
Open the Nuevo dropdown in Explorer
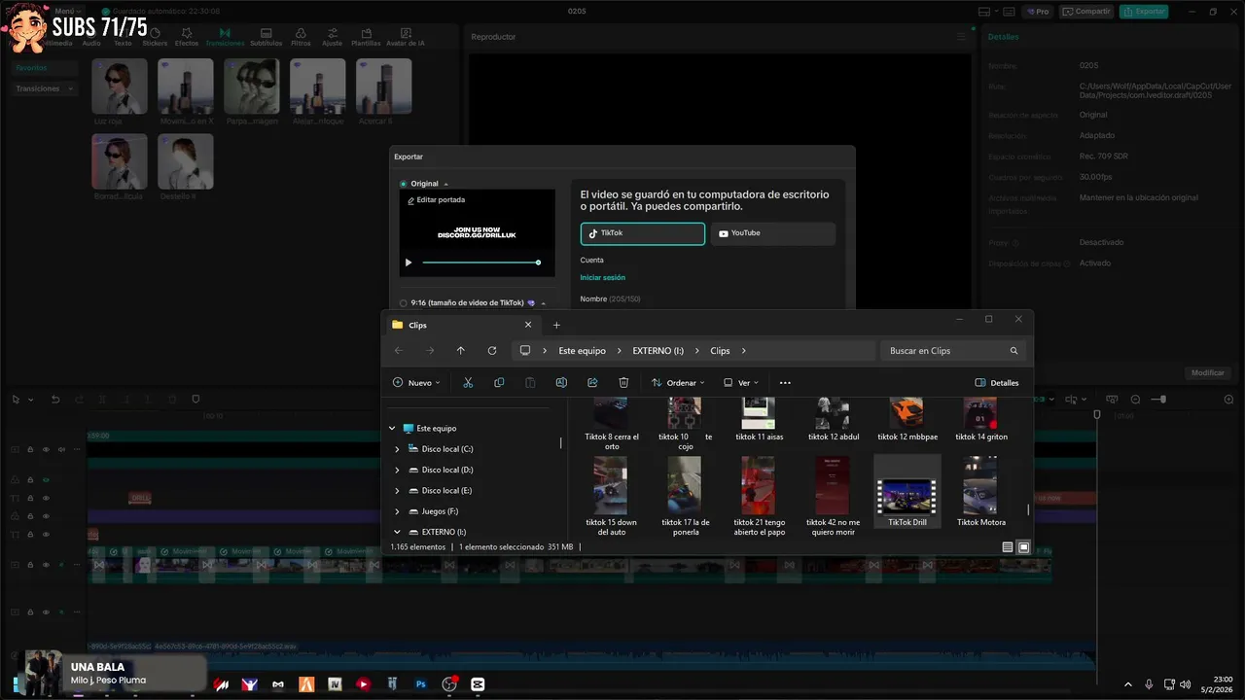(x=416, y=383)
